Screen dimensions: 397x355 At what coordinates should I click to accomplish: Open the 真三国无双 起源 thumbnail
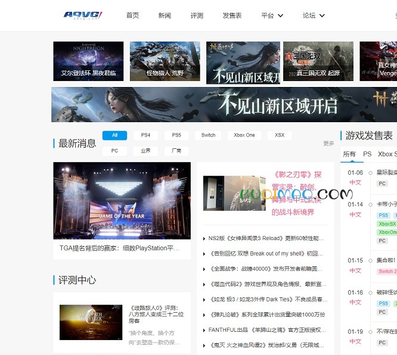[x=318, y=61]
